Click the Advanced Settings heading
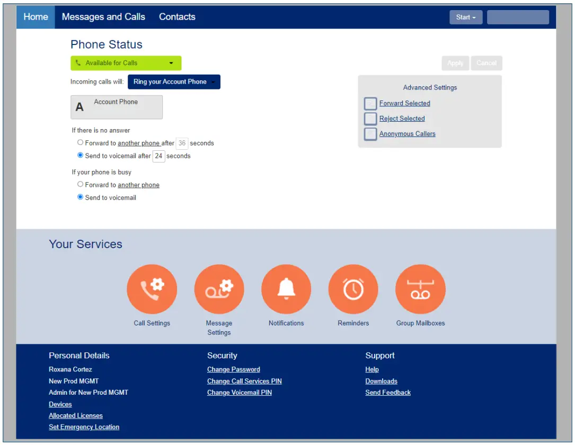The image size is (575, 445). tap(430, 87)
